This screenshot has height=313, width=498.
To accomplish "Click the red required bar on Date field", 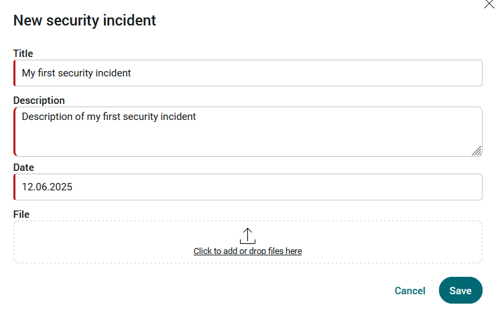I will 15,187.
